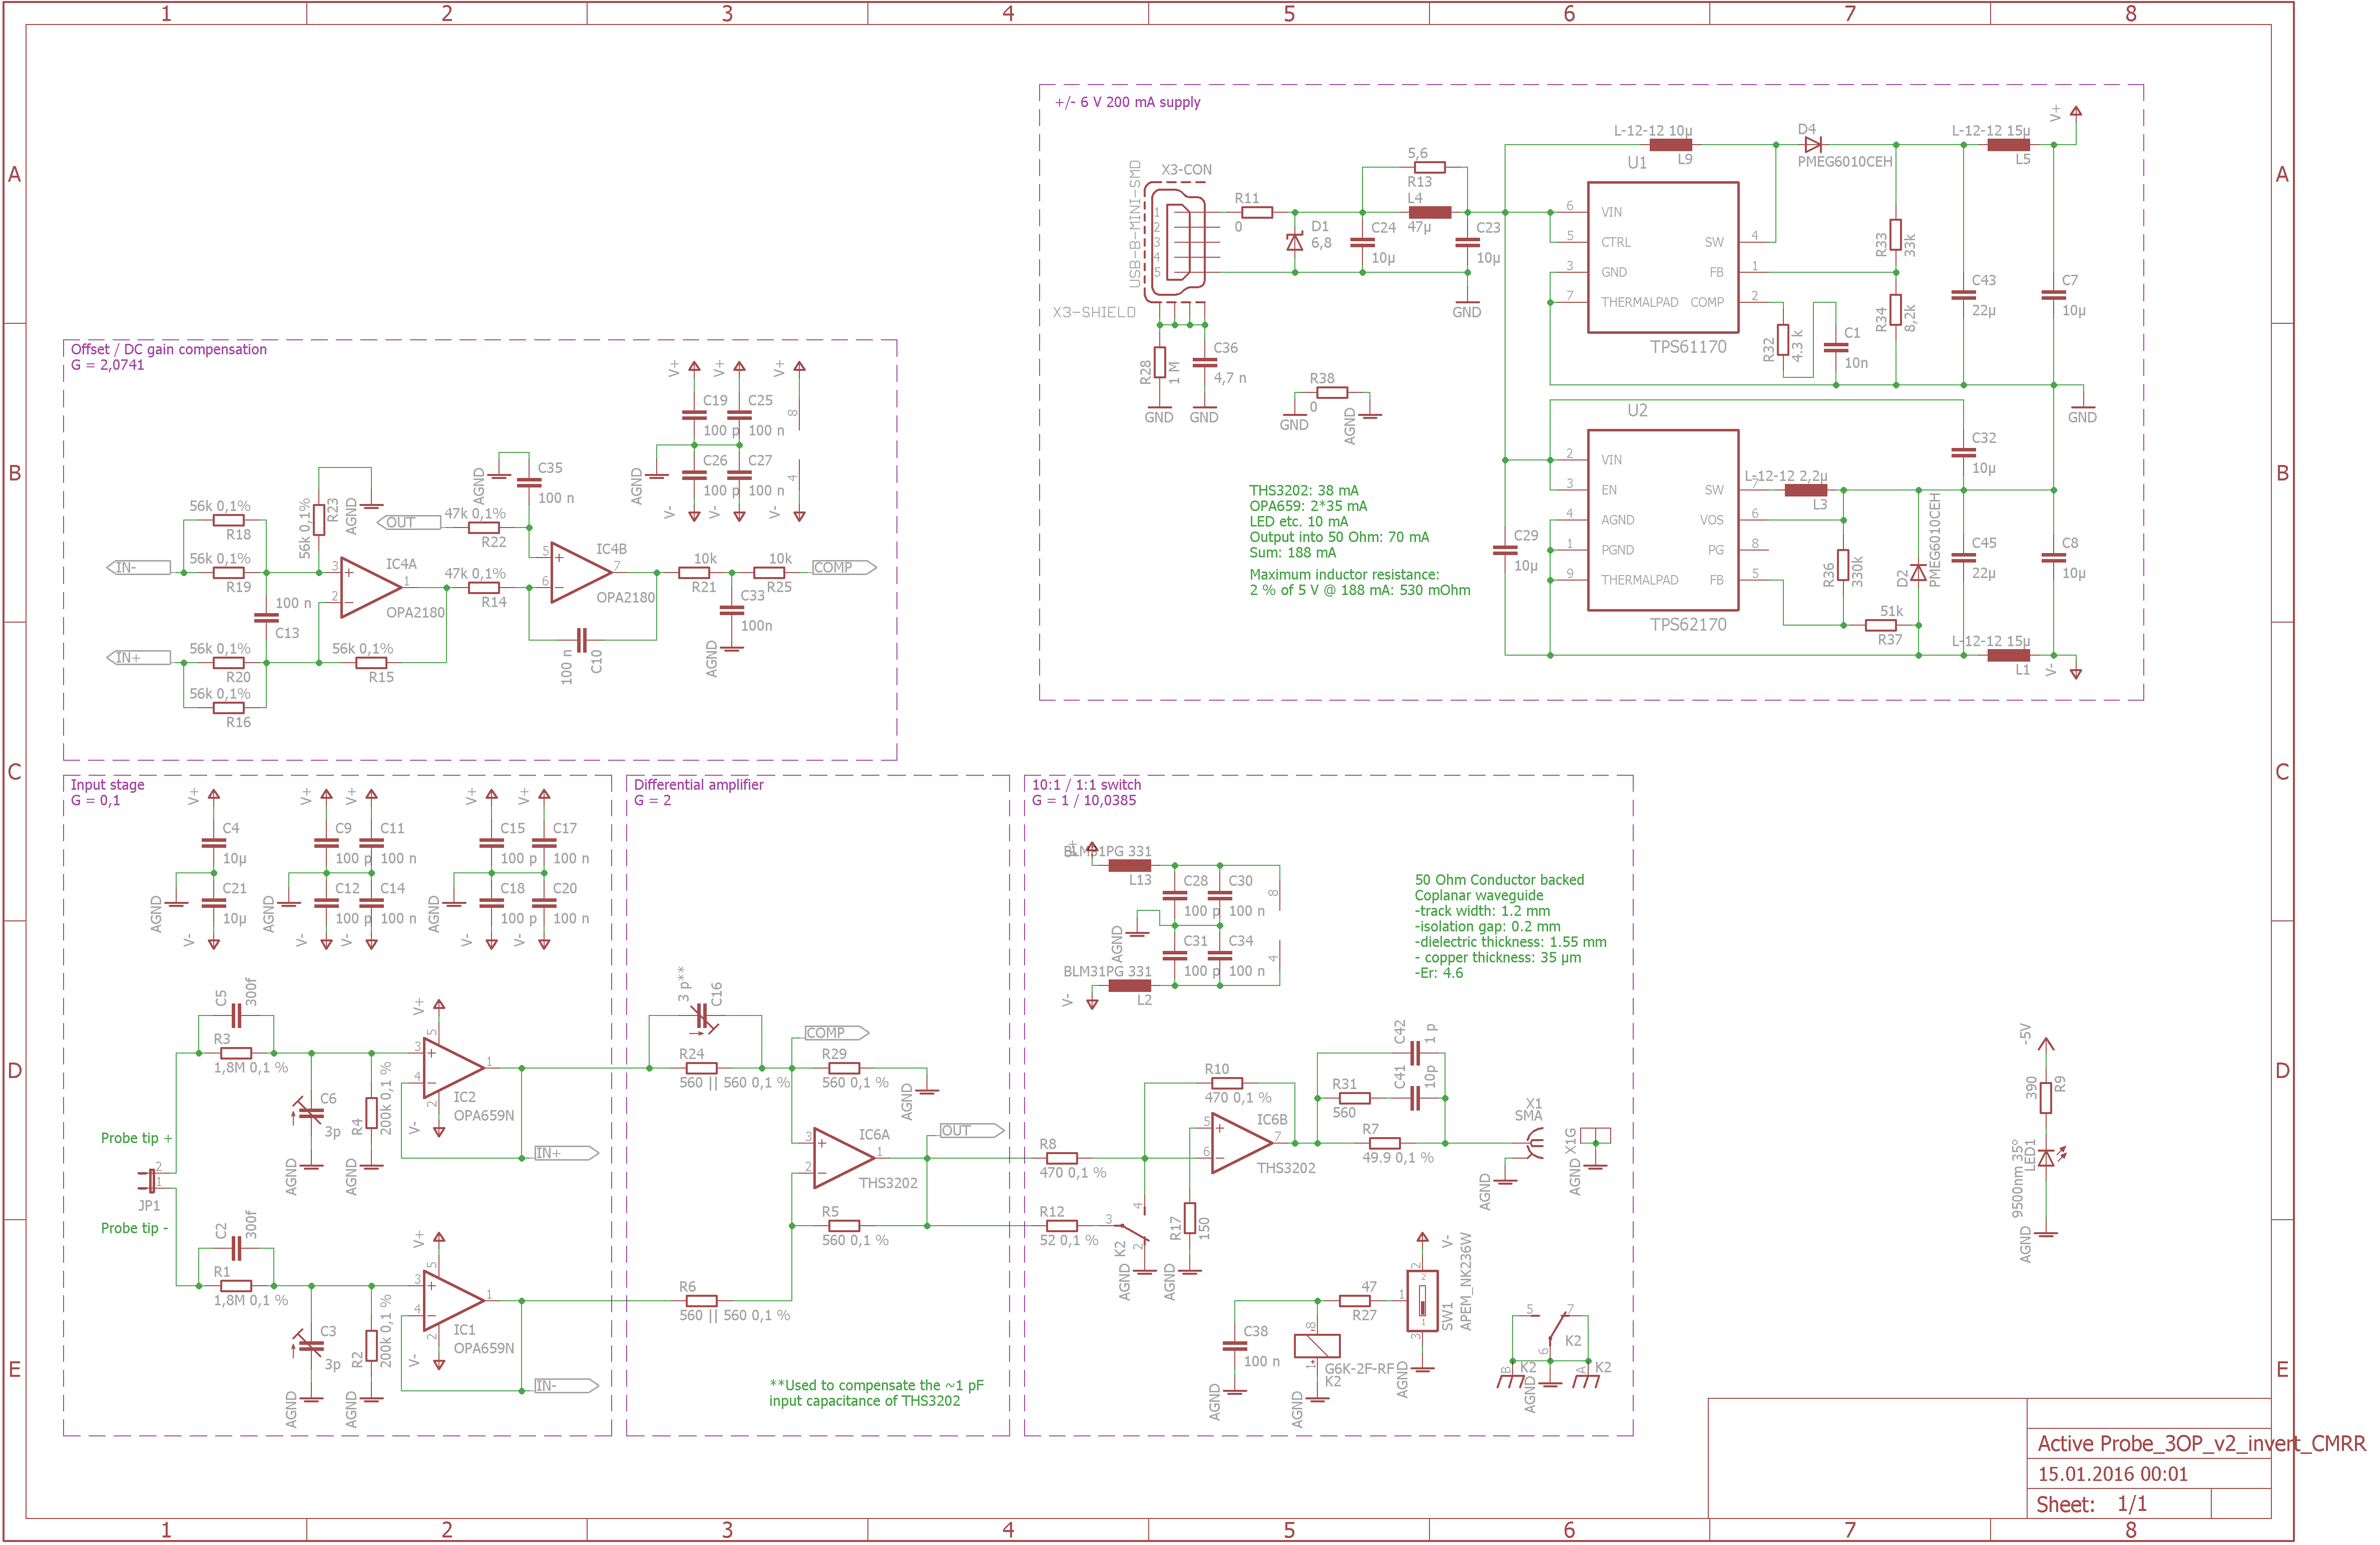The width and height of the screenshot is (2380, 1545).
Task: Click the IC1 OPA659N op-amp symbol
Action: [x=454, y=1300]
